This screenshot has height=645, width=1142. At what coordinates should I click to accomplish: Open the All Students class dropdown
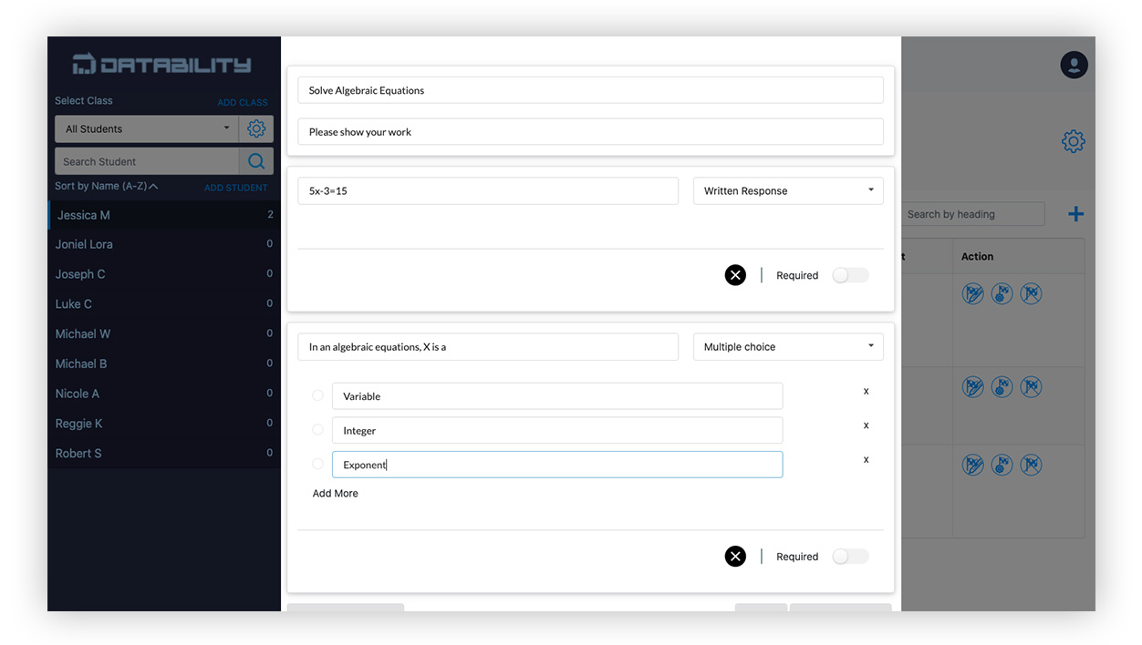(146, 128)
